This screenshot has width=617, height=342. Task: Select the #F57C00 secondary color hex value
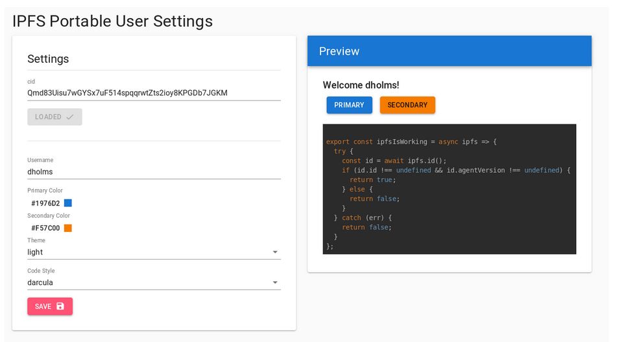pos(45,228)
